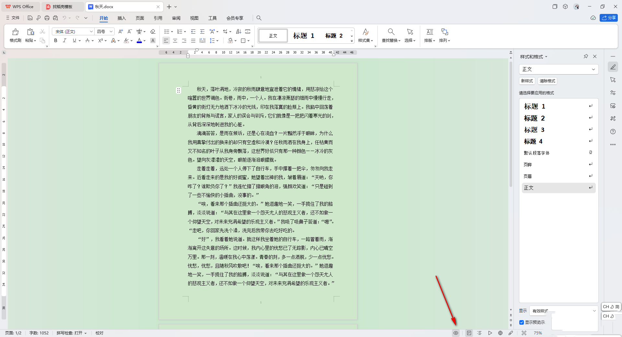Open the 显示 有效样式 dropdown
This screenshot has height=337, width=622.
click(564, 311)
